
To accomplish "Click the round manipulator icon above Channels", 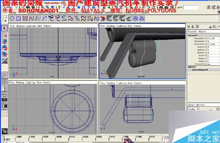I will click(215, 26).
